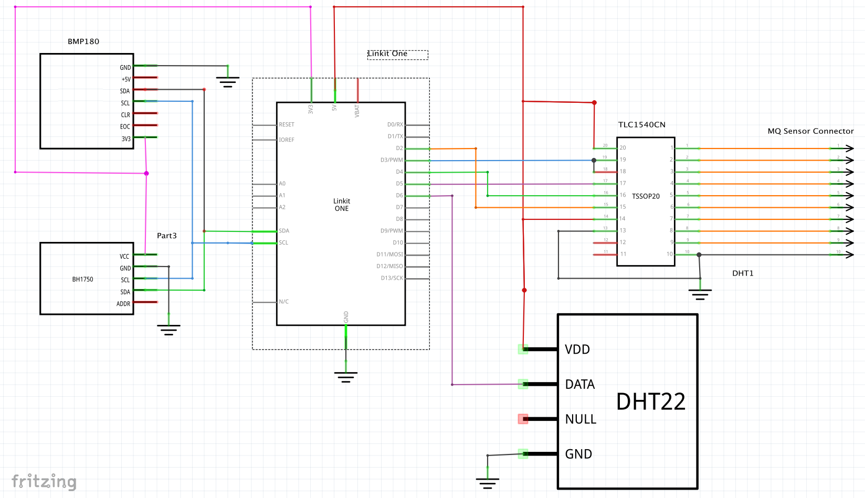
Task: Click the Linkit ONE D6 pin
Action: pyautogui.click(x=417, y=196)
